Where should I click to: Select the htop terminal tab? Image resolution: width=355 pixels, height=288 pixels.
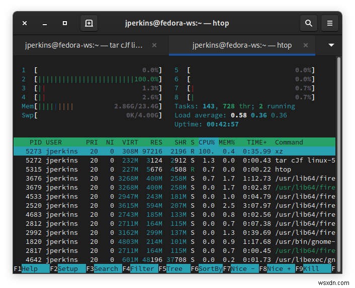pos(242,45)
